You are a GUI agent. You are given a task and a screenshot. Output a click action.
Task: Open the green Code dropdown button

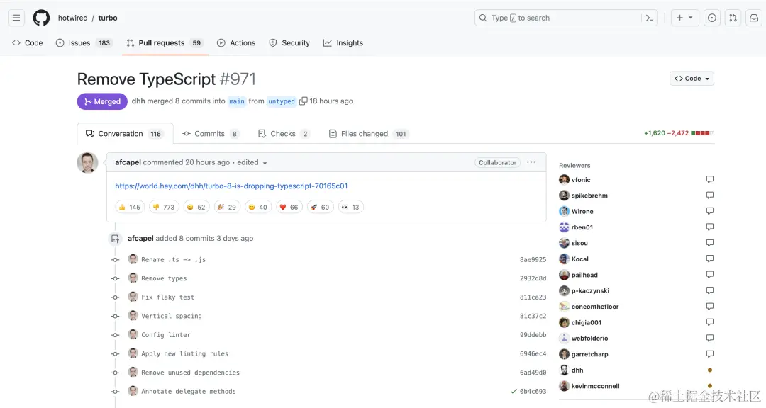coord(692,79)
